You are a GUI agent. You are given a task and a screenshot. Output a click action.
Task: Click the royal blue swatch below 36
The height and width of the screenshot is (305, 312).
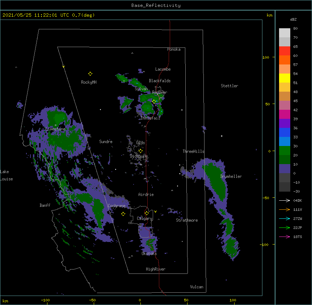tap(284, 132)
